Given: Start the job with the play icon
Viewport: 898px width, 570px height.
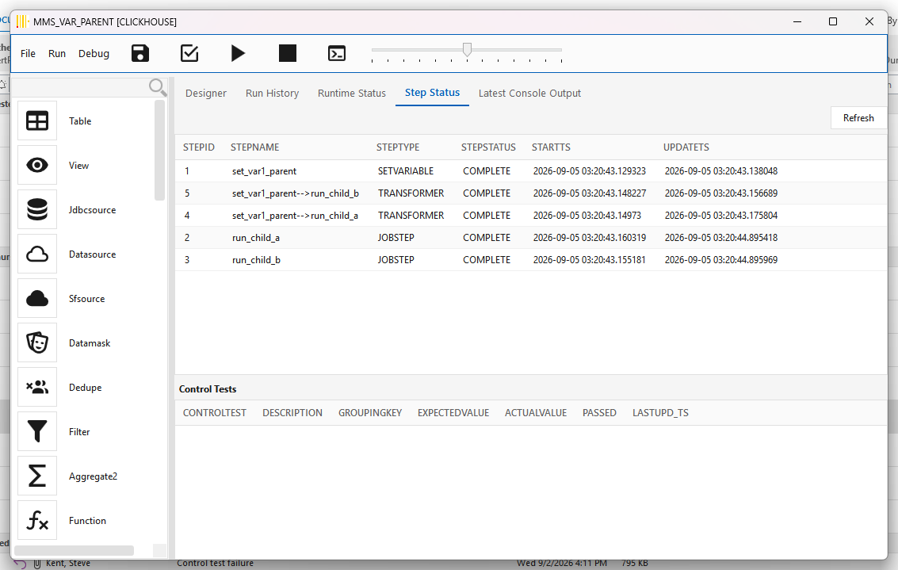Looking at the screenshot, I should pyautogui.click(x=239, y=53).
